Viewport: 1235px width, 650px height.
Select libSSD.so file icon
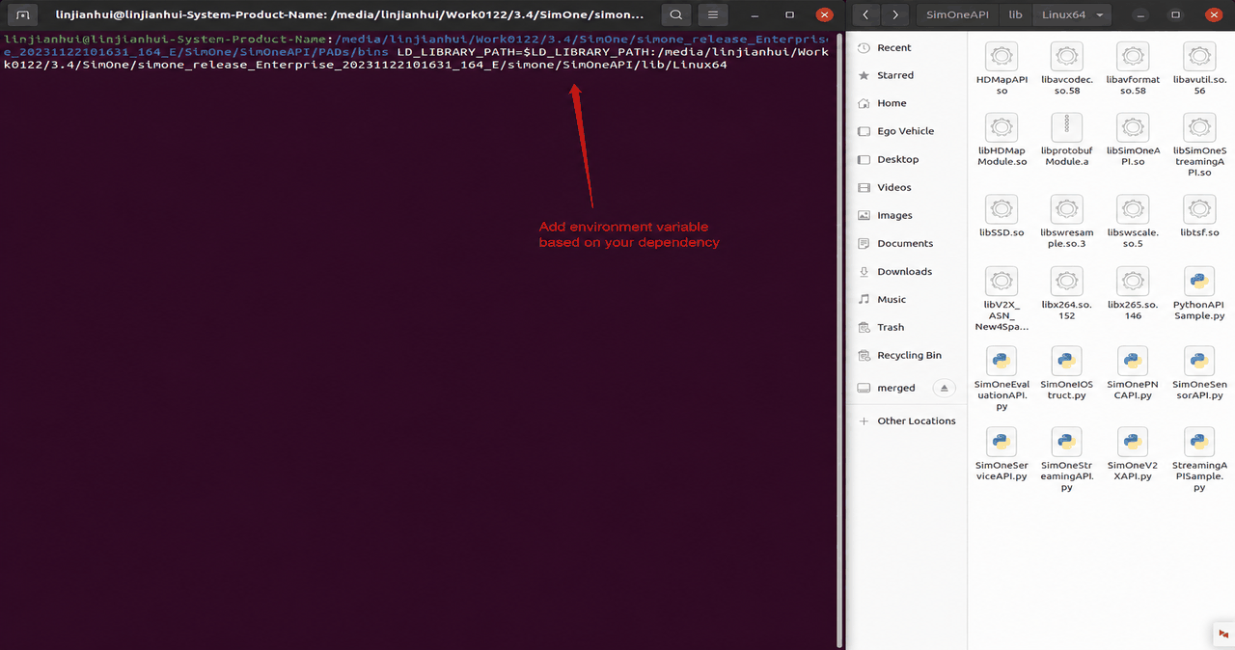click(1002, 210)
